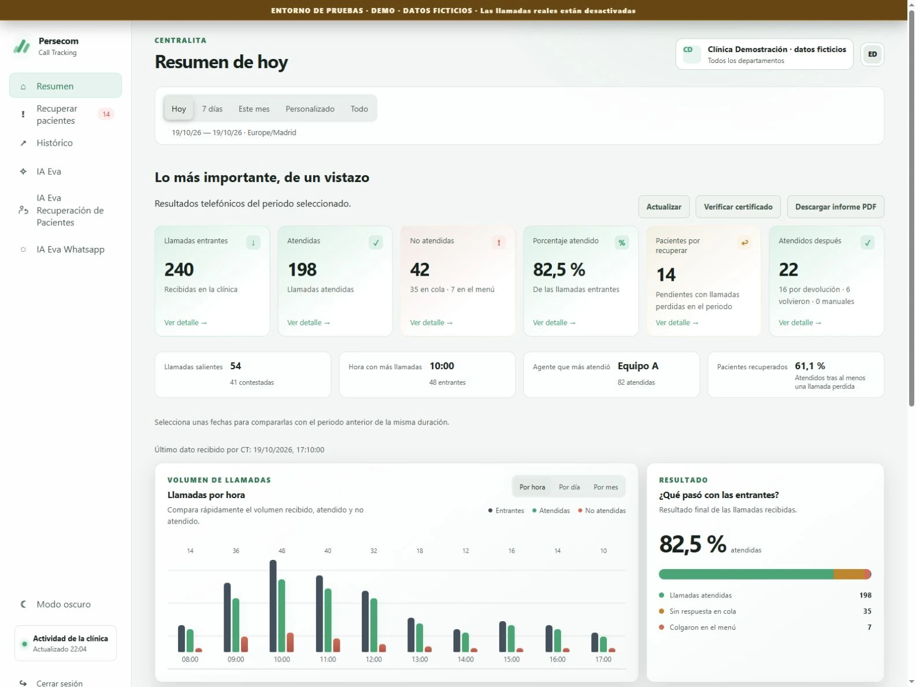
Task: Toggle the Entrantes legend series
Action: (506, 511)
